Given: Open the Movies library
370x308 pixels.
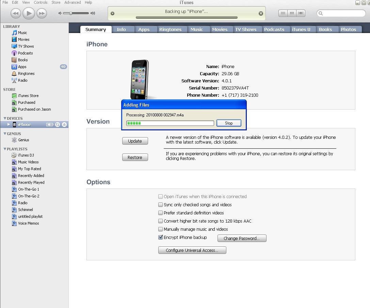Looking at the screenshot, I should click(23, 39).
